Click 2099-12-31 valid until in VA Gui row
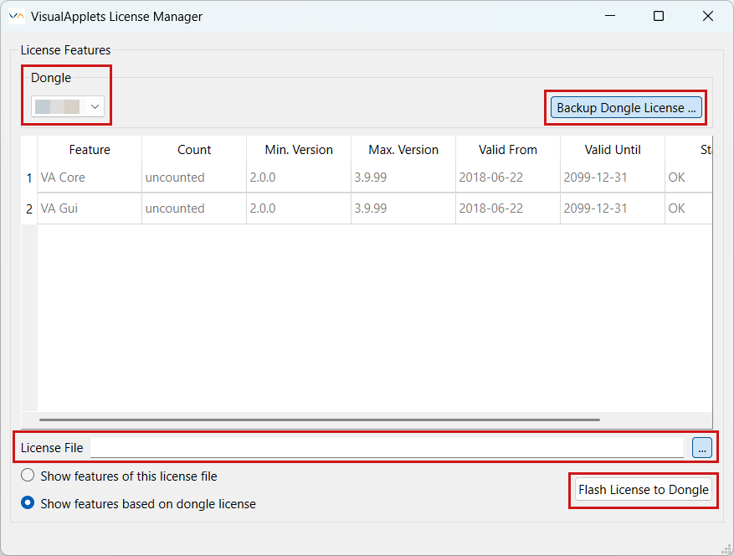 point(613,208)
